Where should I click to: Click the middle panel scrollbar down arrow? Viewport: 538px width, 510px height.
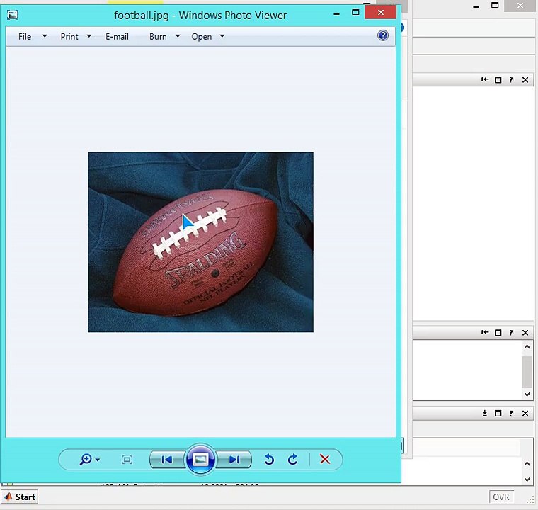[x=527, y=395]
